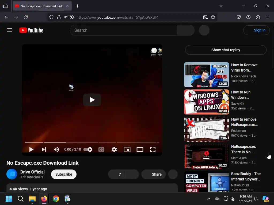Open clock and calendar 9:30 AM
The height and width of the screenshot is (205, 274).
(245, 199)
